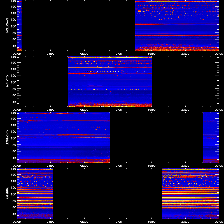Click 04:00 time label under Holloman panel
The width and height of the screenshot is (224, 224).
point(51,54)
